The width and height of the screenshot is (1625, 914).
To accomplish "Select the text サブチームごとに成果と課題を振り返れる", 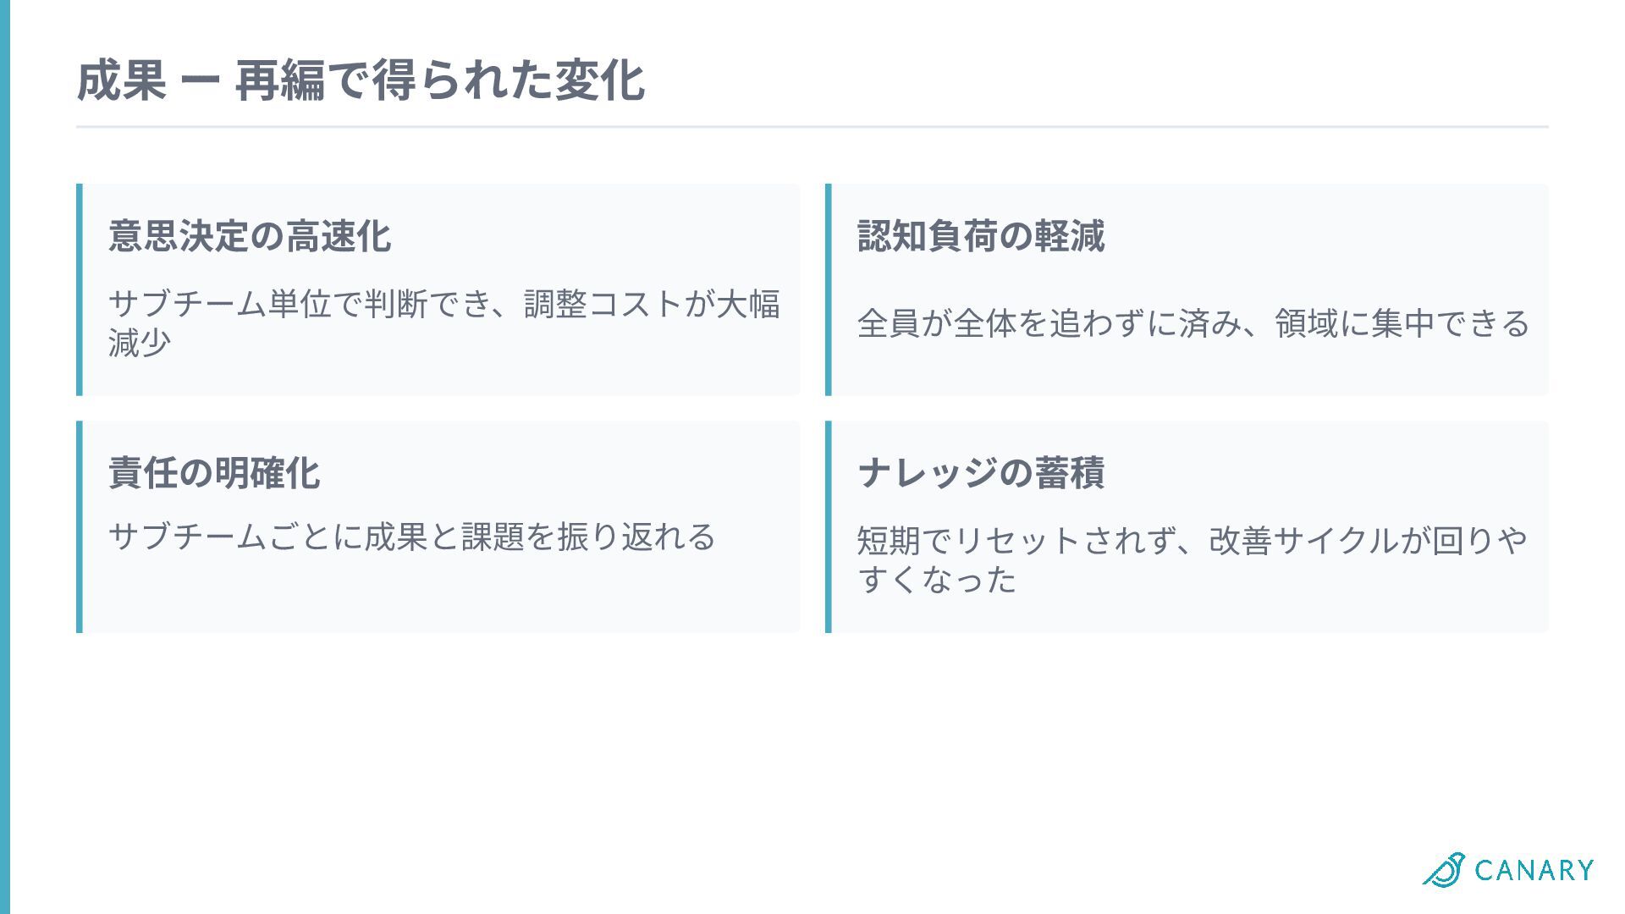I will [412, 537].
